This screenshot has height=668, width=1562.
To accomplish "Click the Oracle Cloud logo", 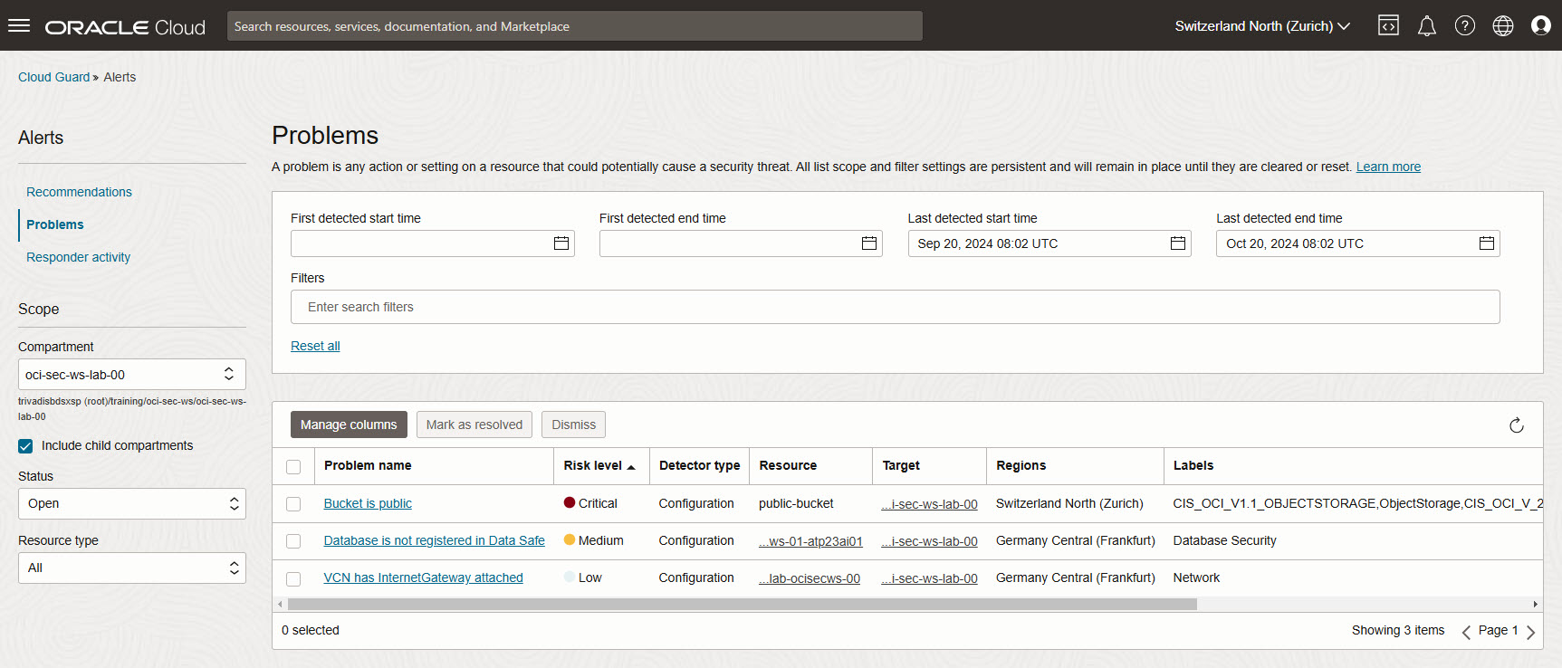I will tap(126, 27).
